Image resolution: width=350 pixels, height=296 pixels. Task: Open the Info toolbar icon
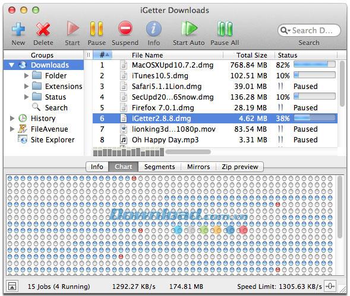[x=153, y=28]
